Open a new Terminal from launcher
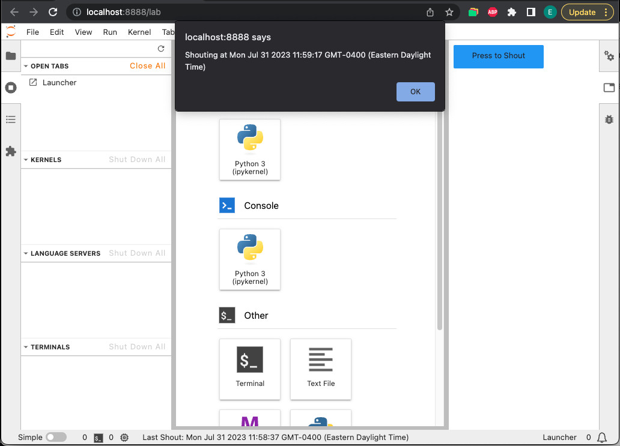This screenshot has height=446, width=620. point(250,369)
